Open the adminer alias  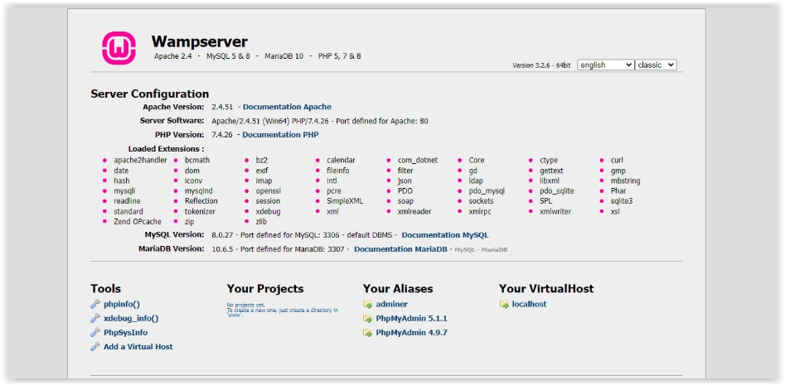(x=391, y=304)
